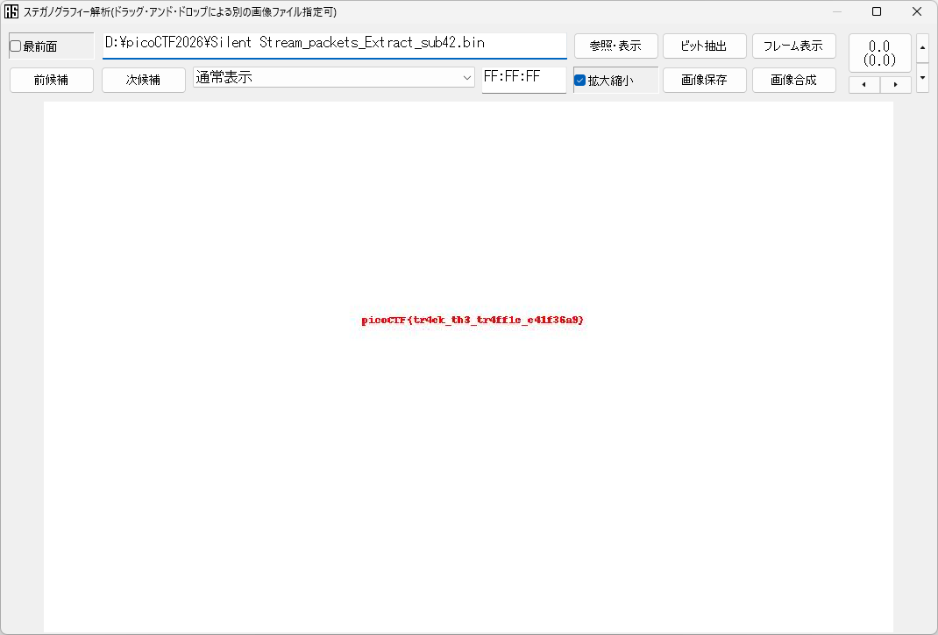Minimize the steganography analysis window
938x635 pixels.
pos(836,12)
